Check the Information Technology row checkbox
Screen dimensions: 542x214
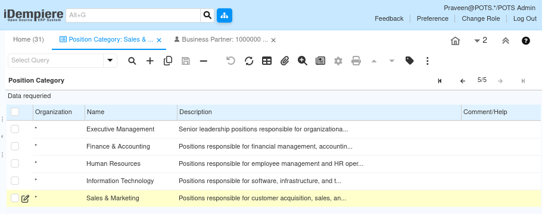tap(15, 181)
